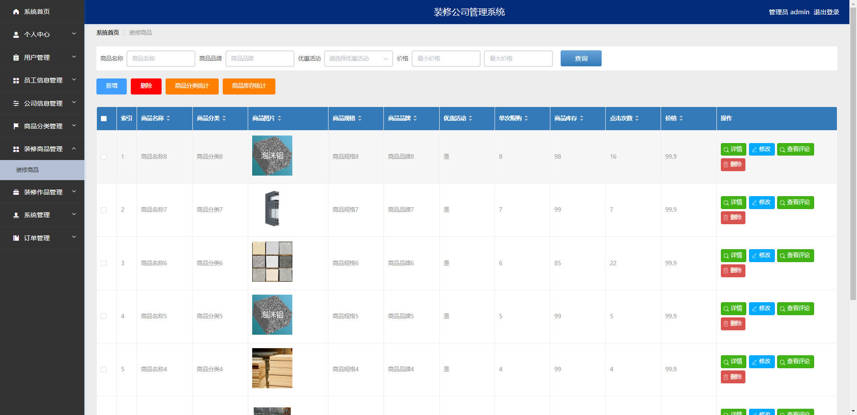857x415 pixels.
Task: Expand the 订单管理 menu chevron
Action: (x=74, y=238)
